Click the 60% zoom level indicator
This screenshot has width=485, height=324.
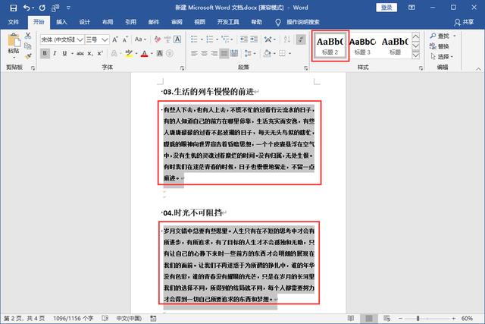click(467, 319)
